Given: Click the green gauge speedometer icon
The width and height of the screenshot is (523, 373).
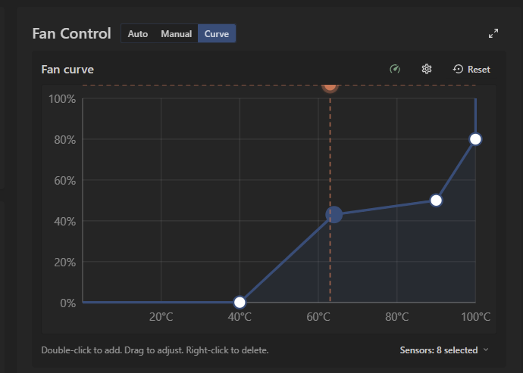Looking at the screenshot, I should pos(395,69).
